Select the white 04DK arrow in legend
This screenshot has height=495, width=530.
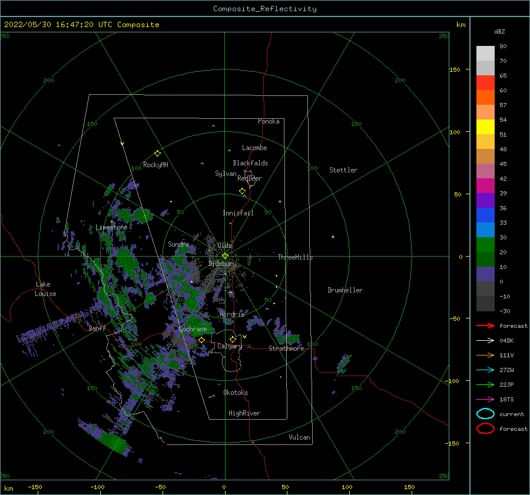click(x=485, y=340)
